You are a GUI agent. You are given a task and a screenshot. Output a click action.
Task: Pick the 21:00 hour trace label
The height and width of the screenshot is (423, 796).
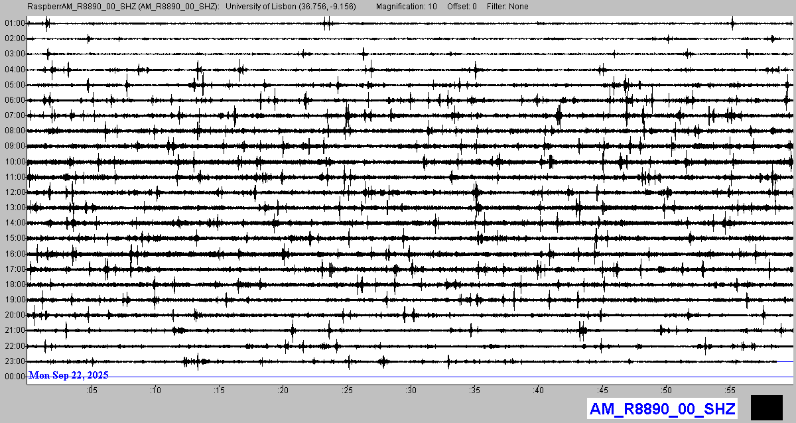point(14,330)
